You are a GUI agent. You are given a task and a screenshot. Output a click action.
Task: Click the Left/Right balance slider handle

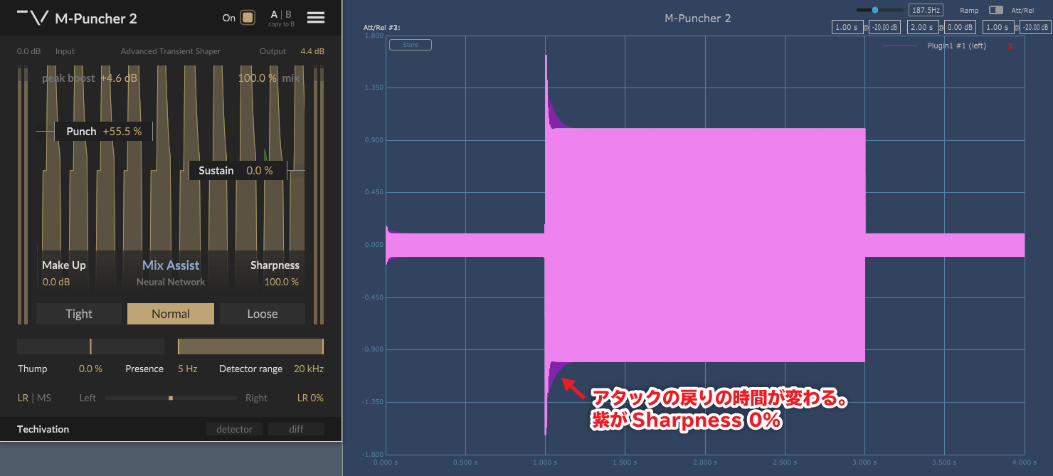click(171, 398)
